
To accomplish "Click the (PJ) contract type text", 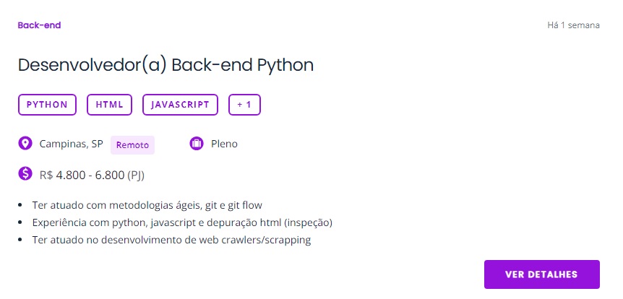I will [x=136, y=175].
